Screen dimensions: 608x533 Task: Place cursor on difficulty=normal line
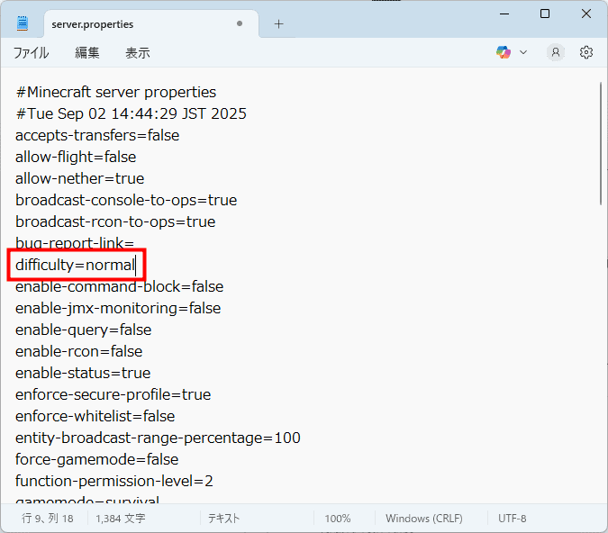click(x=76, y=265)
